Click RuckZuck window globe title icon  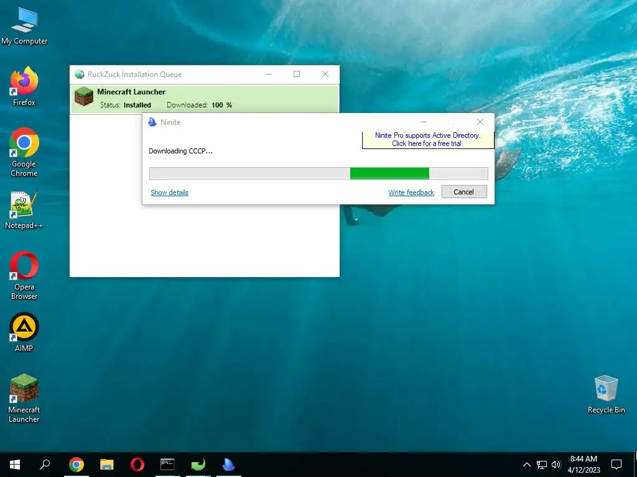(80, 75)
